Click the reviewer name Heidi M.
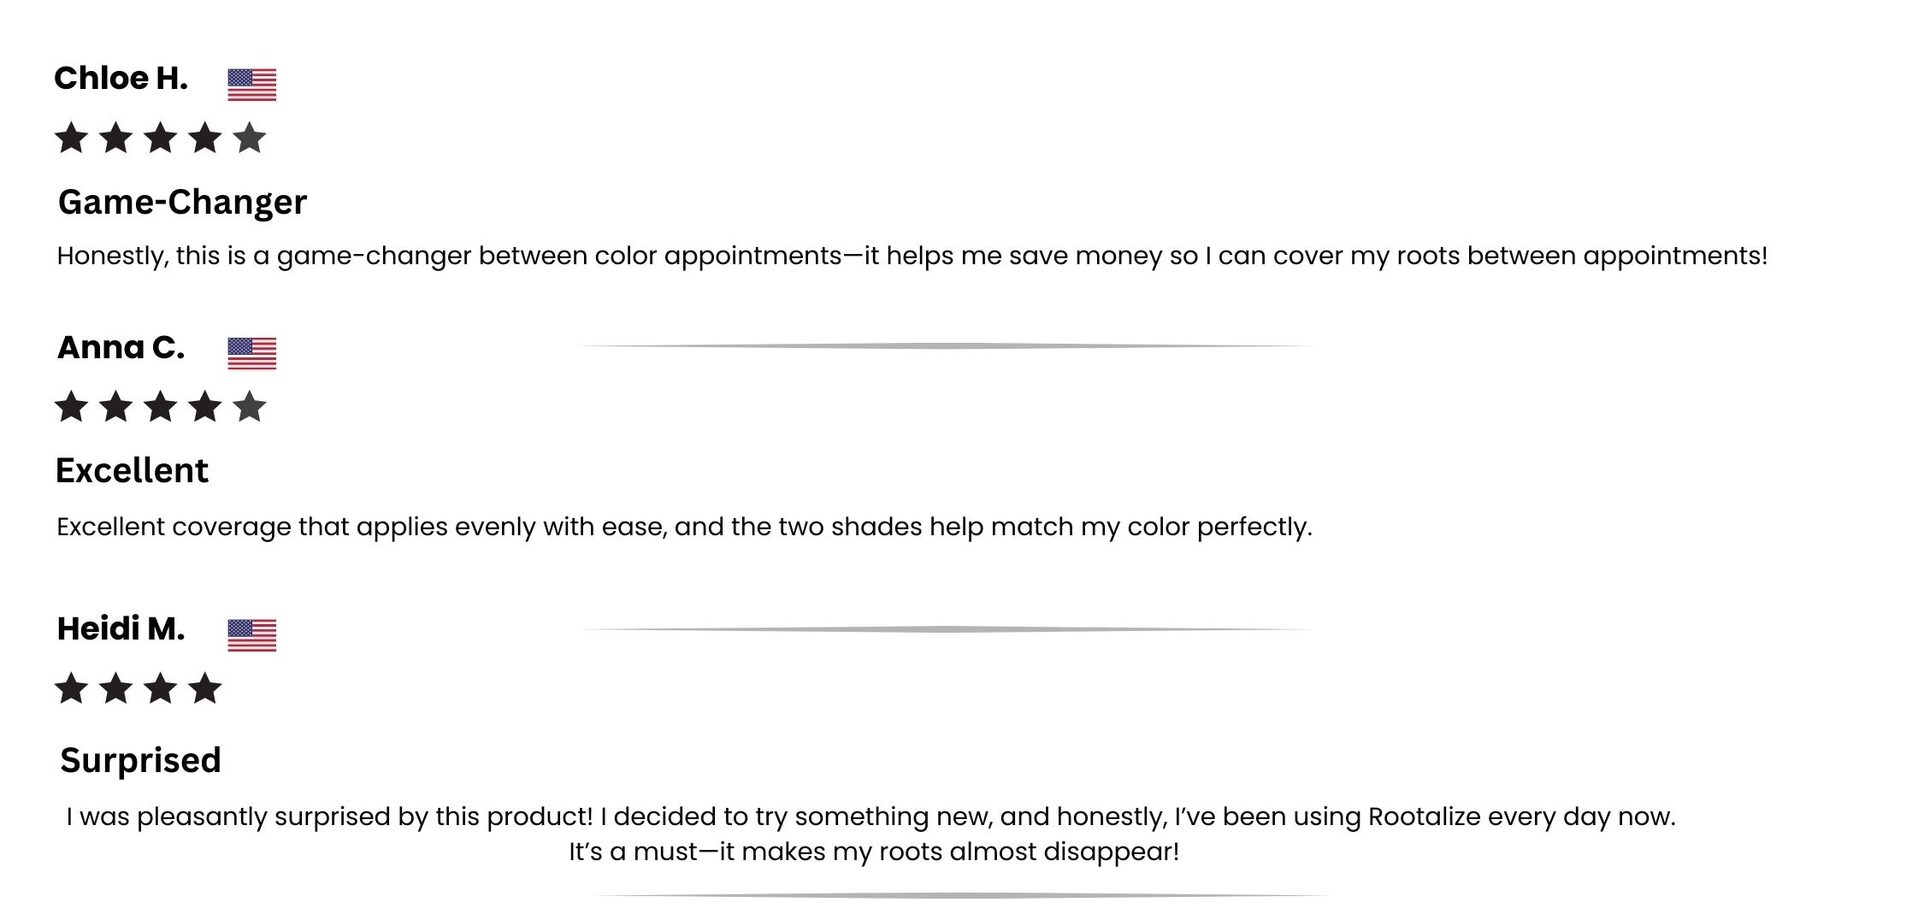 point(121,629)
